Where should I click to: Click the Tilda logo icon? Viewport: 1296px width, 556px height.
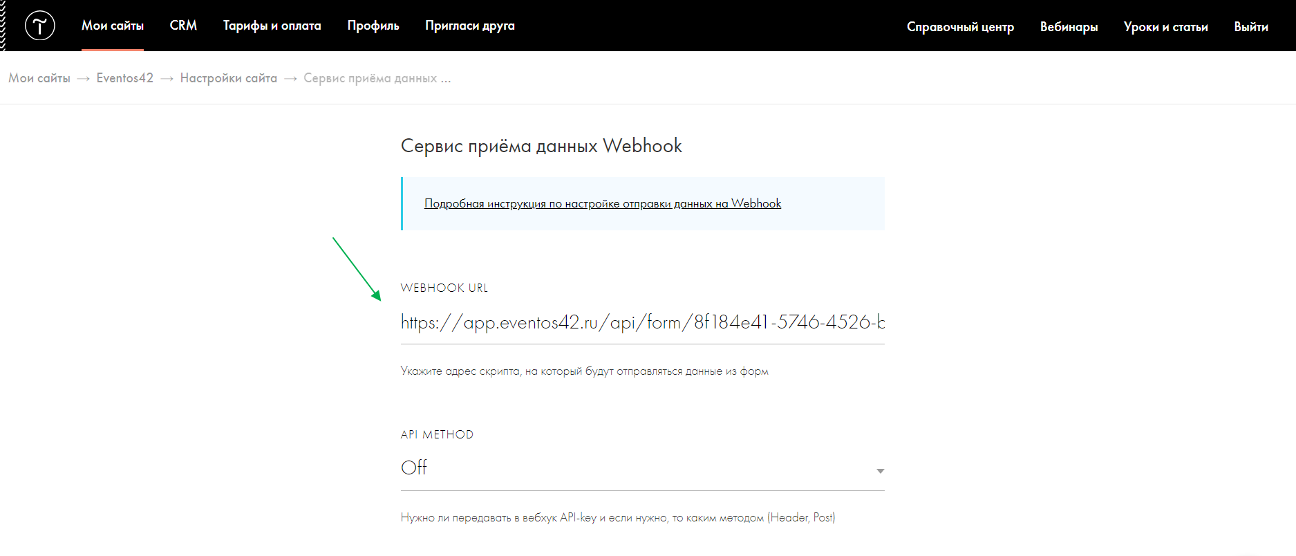(39, 26)
